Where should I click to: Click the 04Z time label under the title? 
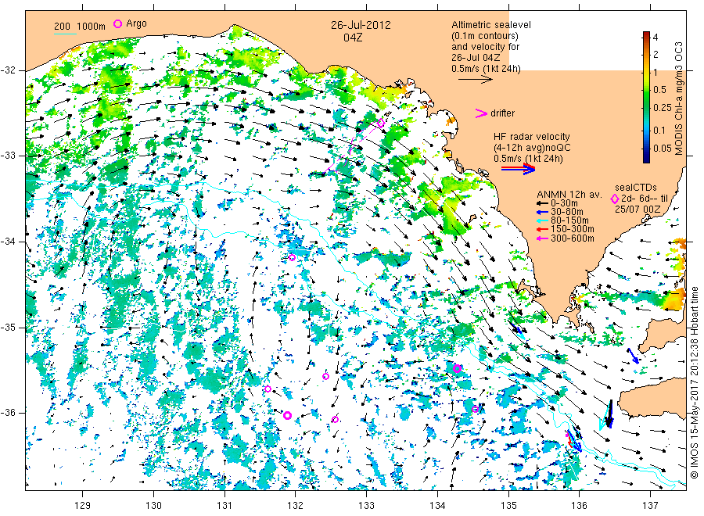click(353, 38)
